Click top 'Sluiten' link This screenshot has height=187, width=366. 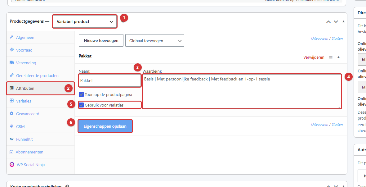tap(337, 38)
